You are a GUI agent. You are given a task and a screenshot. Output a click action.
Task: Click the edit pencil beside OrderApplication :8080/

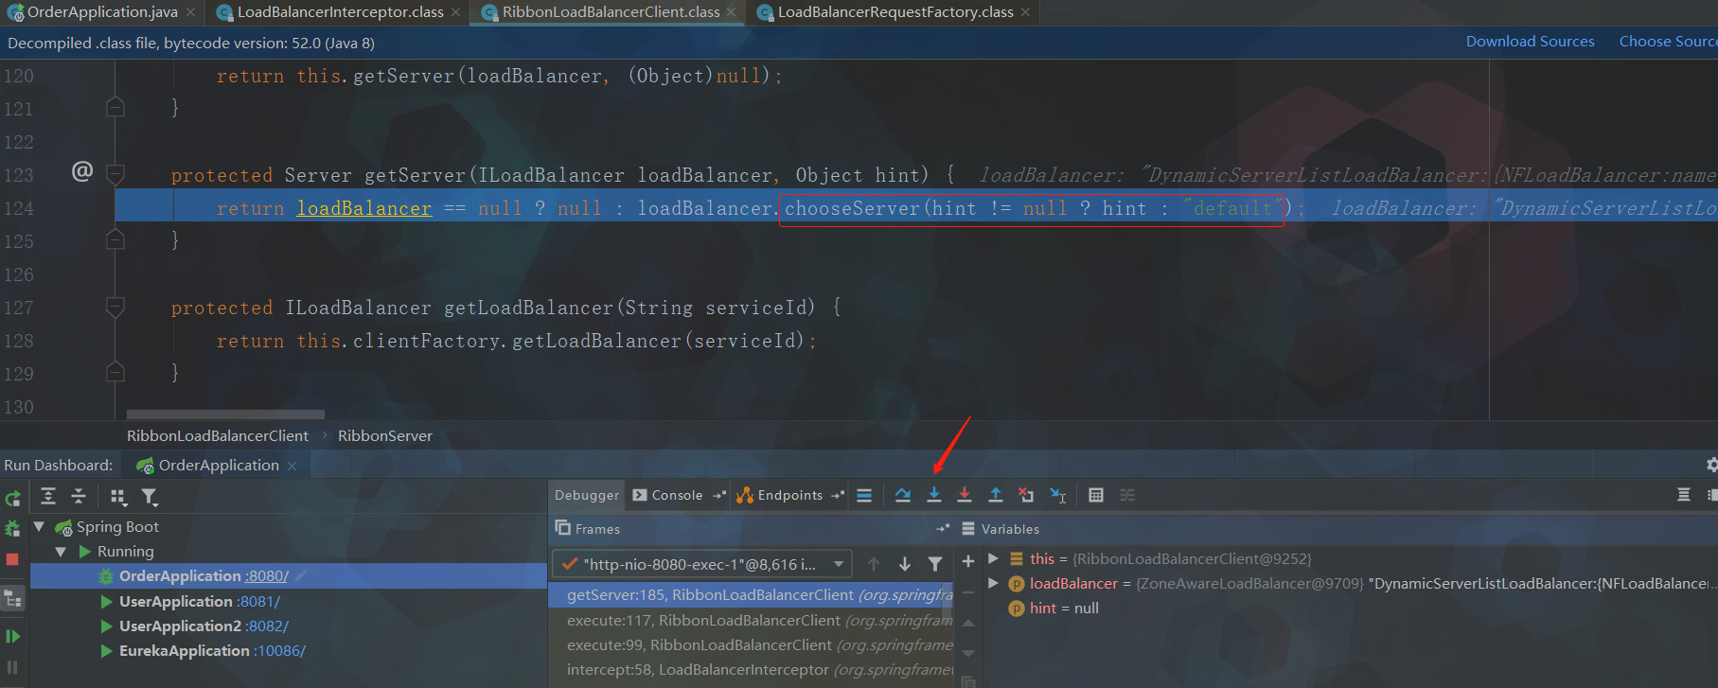(x=301, y=575)
